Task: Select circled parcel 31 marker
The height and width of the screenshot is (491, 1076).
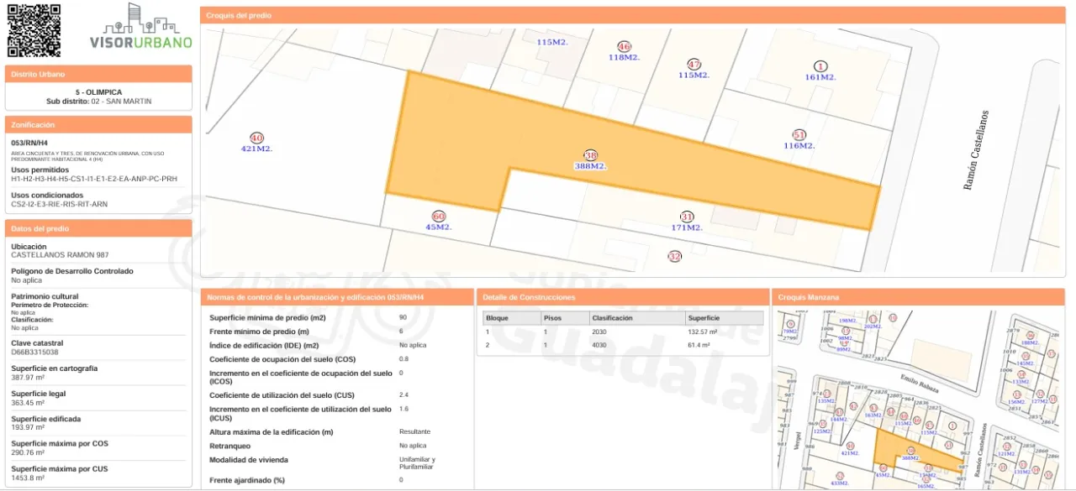Action: [x=687, y=217]
